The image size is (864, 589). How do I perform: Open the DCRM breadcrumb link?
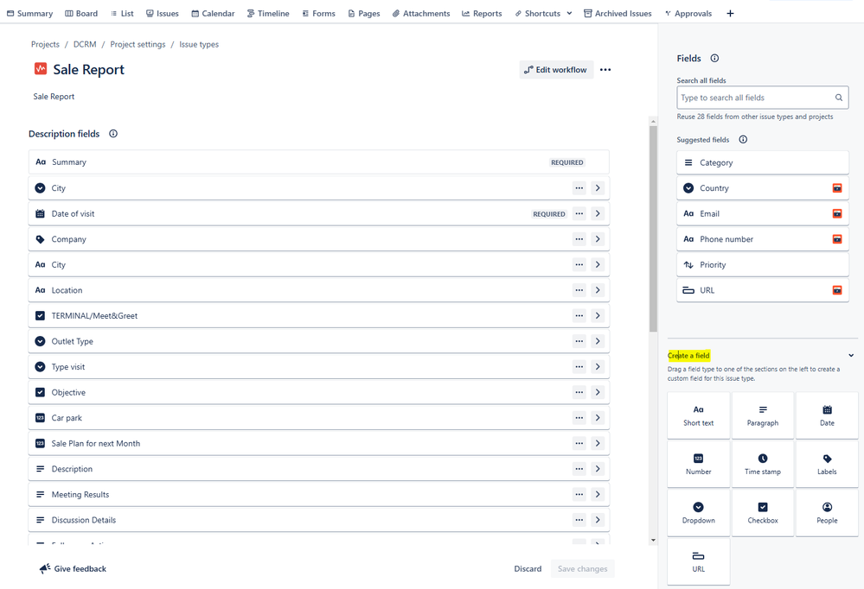pyautogui.click(x=85, y=45)
